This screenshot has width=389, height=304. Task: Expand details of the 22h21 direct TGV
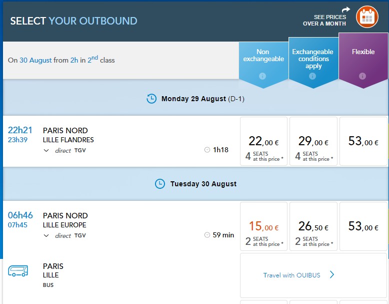(x=46, y=150)
